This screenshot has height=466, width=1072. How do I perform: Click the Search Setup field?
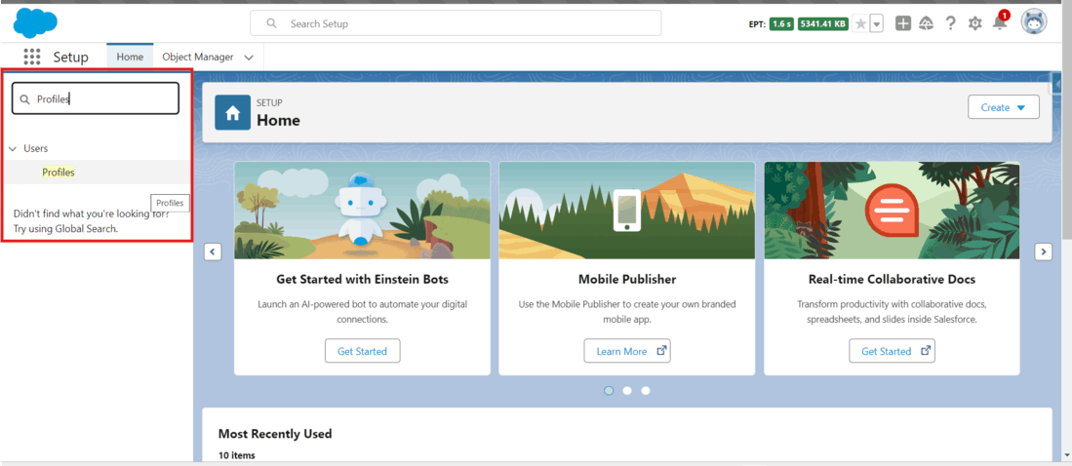pyautogui.click(x=456, y=23)
